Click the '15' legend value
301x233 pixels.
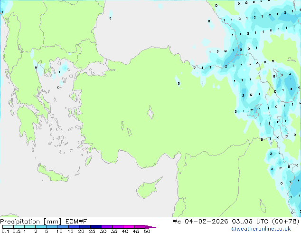click(70, 231)
